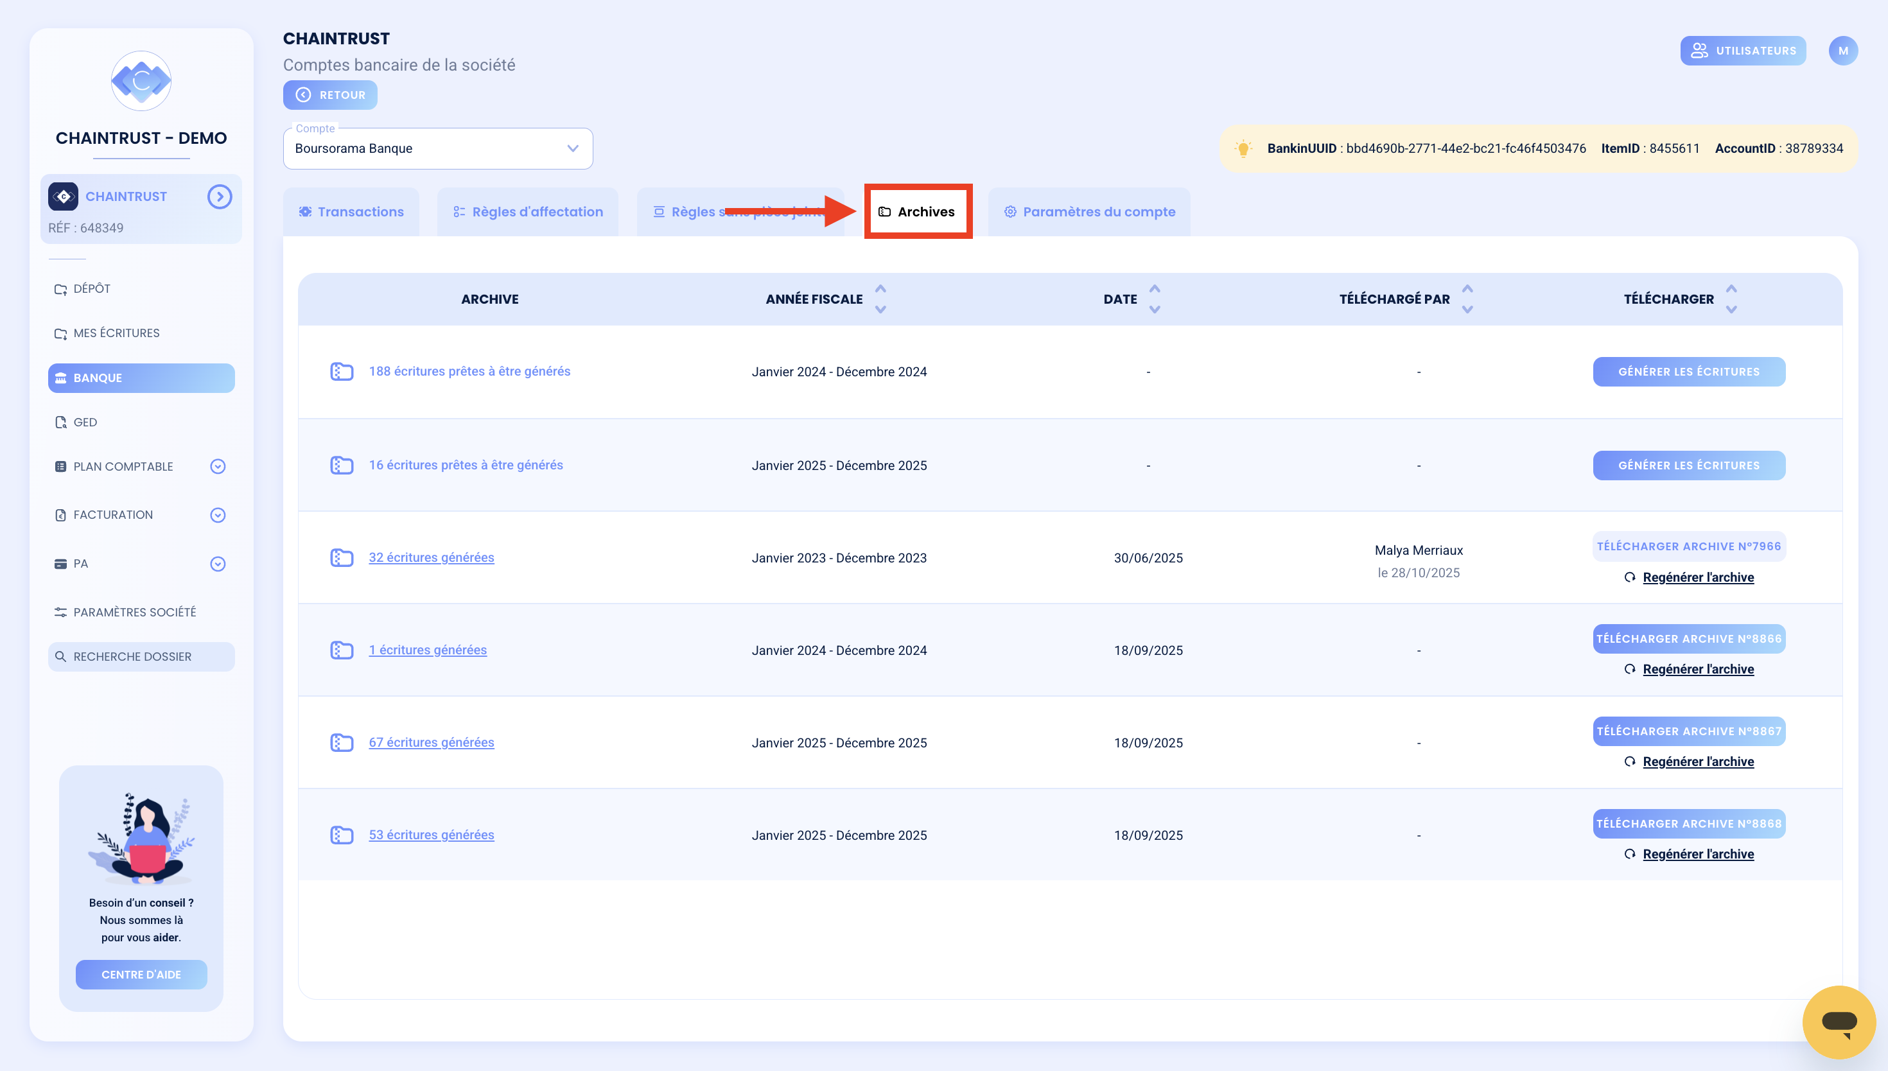This screenshot has height=1071, width=1888.
Task: Open 188 écritures prêtes à être générés link
Action: (469, 372)
